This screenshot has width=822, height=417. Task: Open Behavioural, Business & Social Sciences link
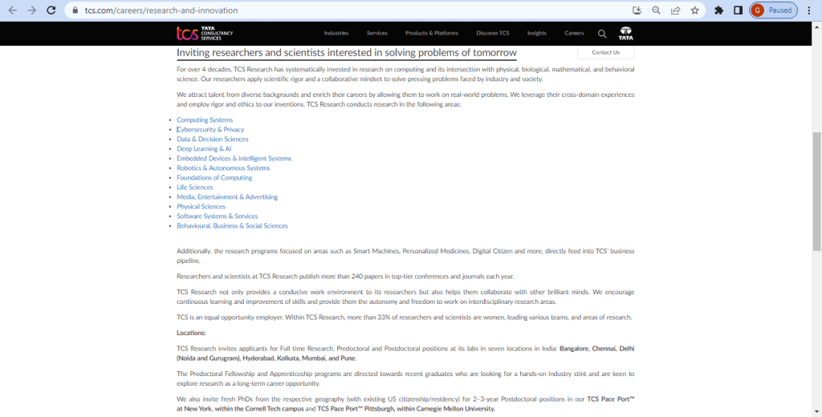[232, 226]
